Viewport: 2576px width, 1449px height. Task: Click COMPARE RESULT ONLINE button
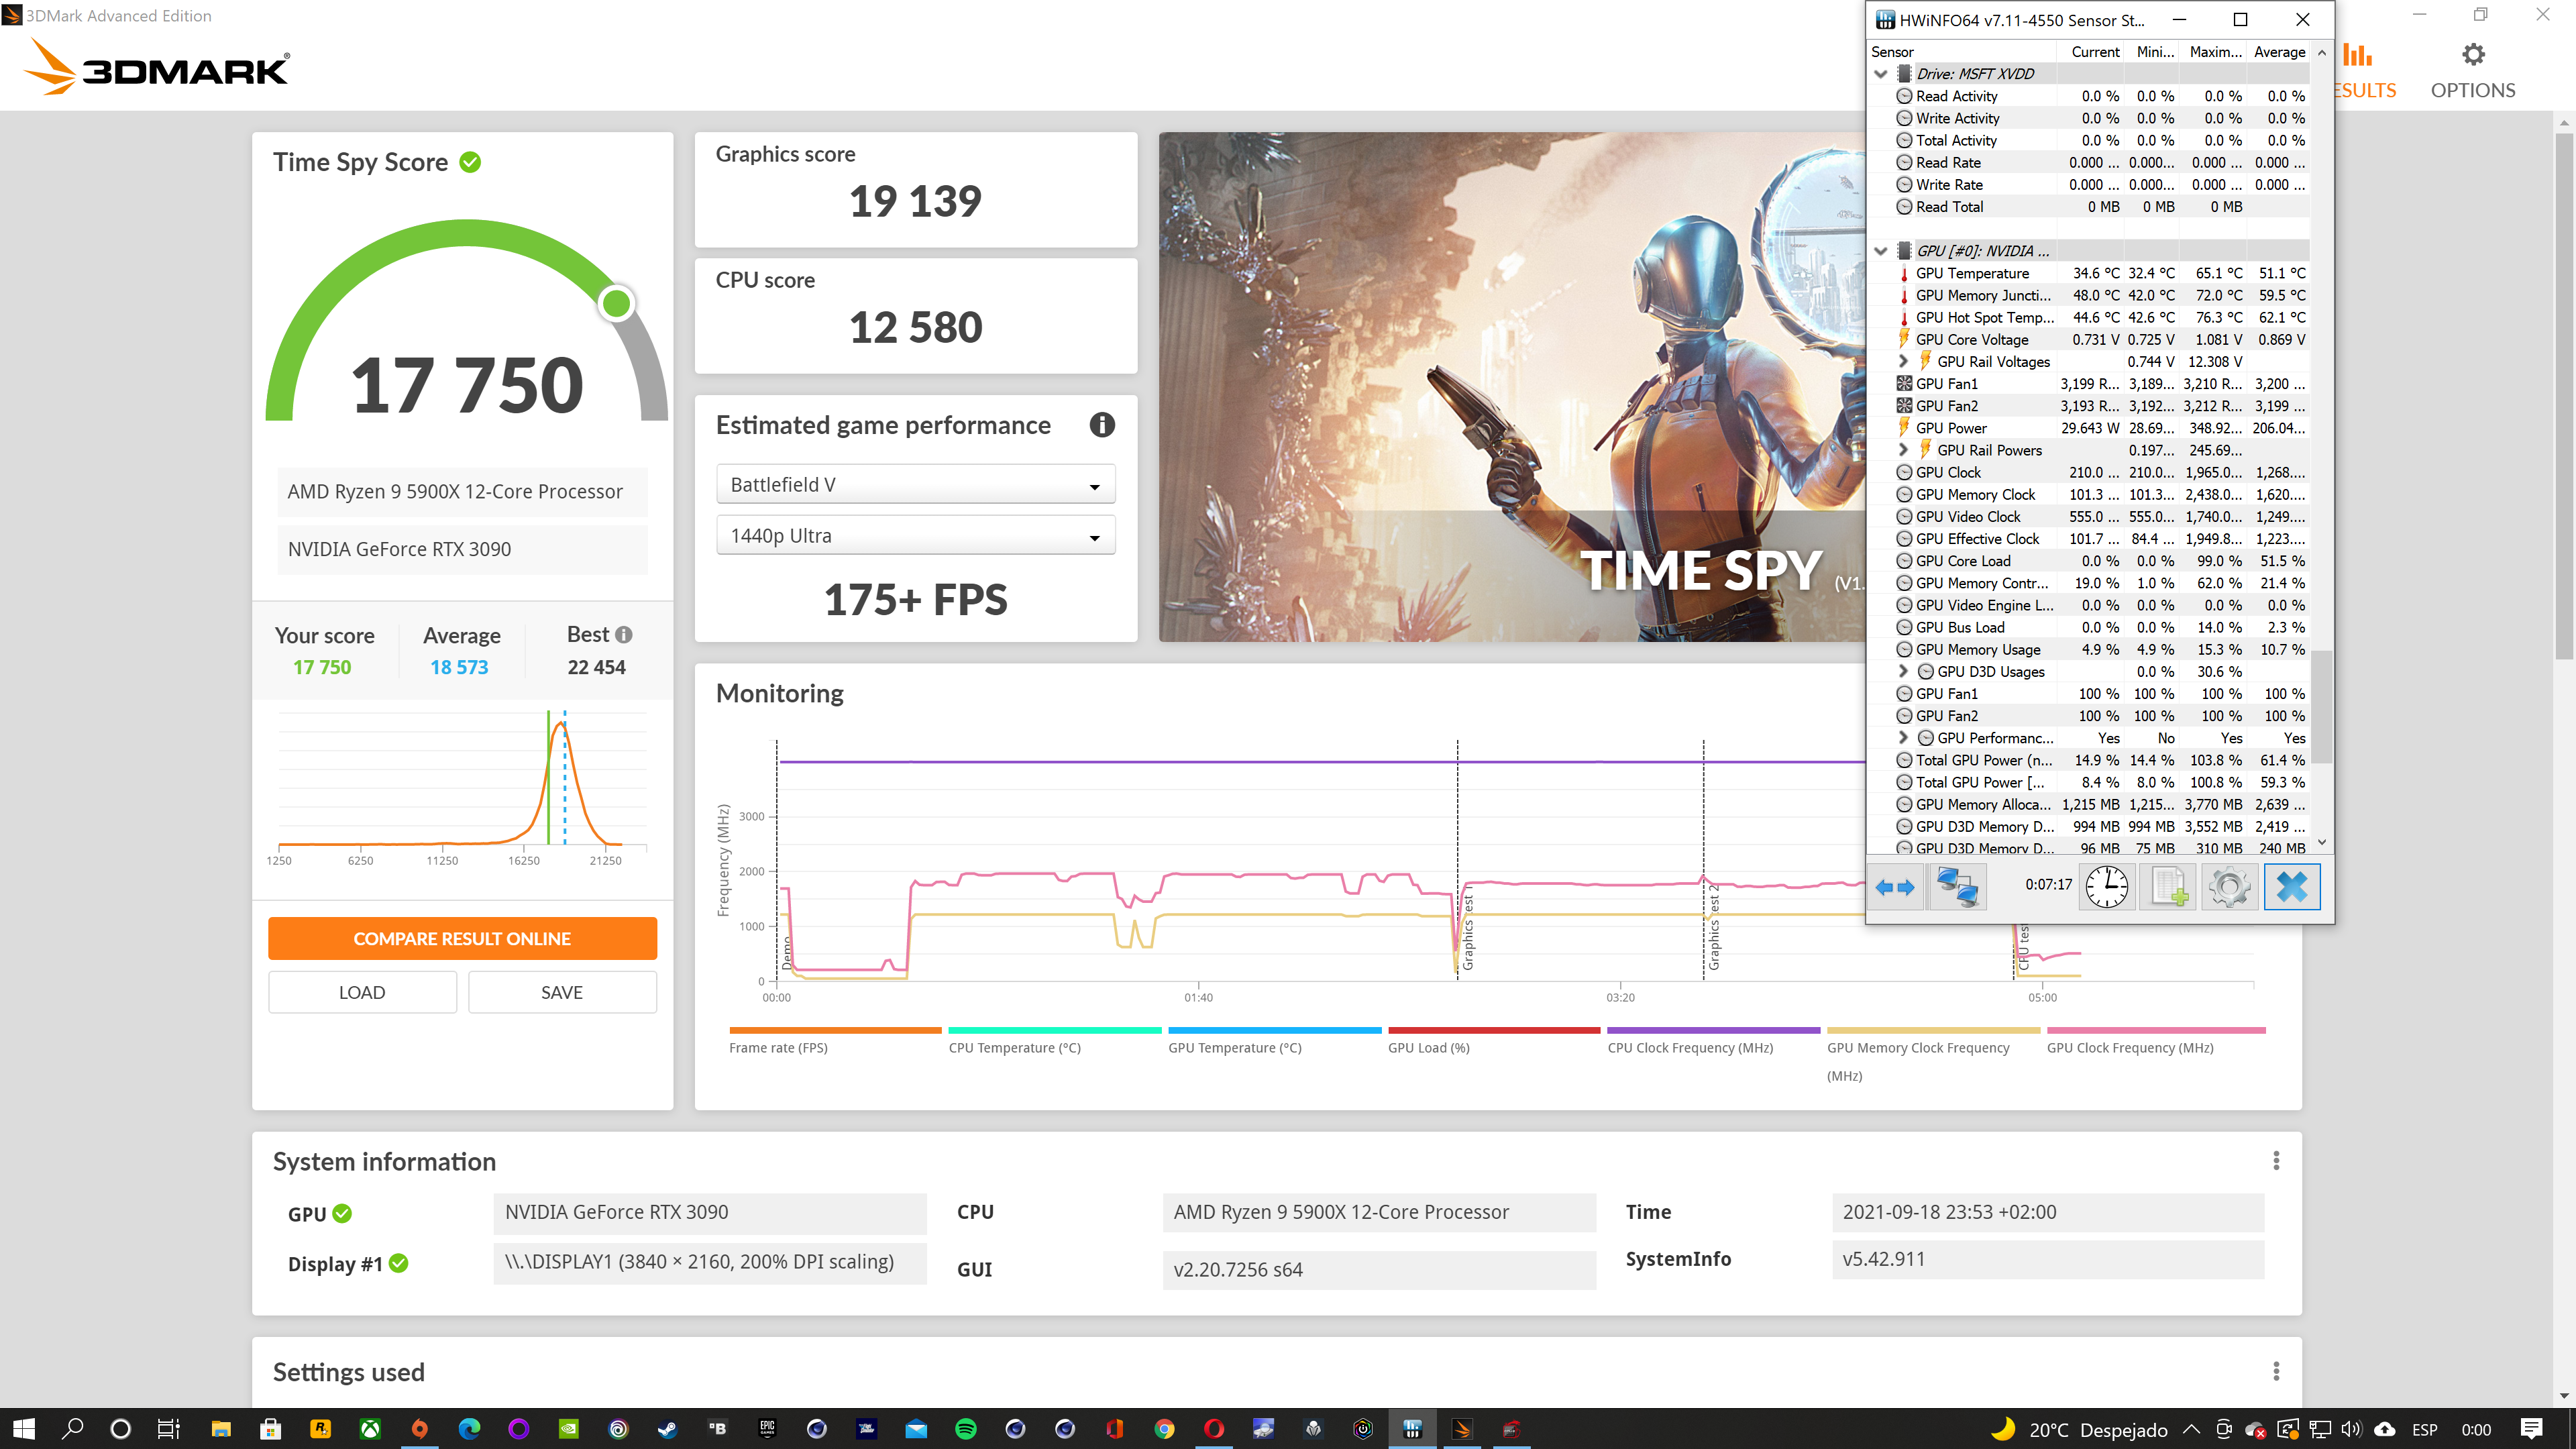pos(462,939)
